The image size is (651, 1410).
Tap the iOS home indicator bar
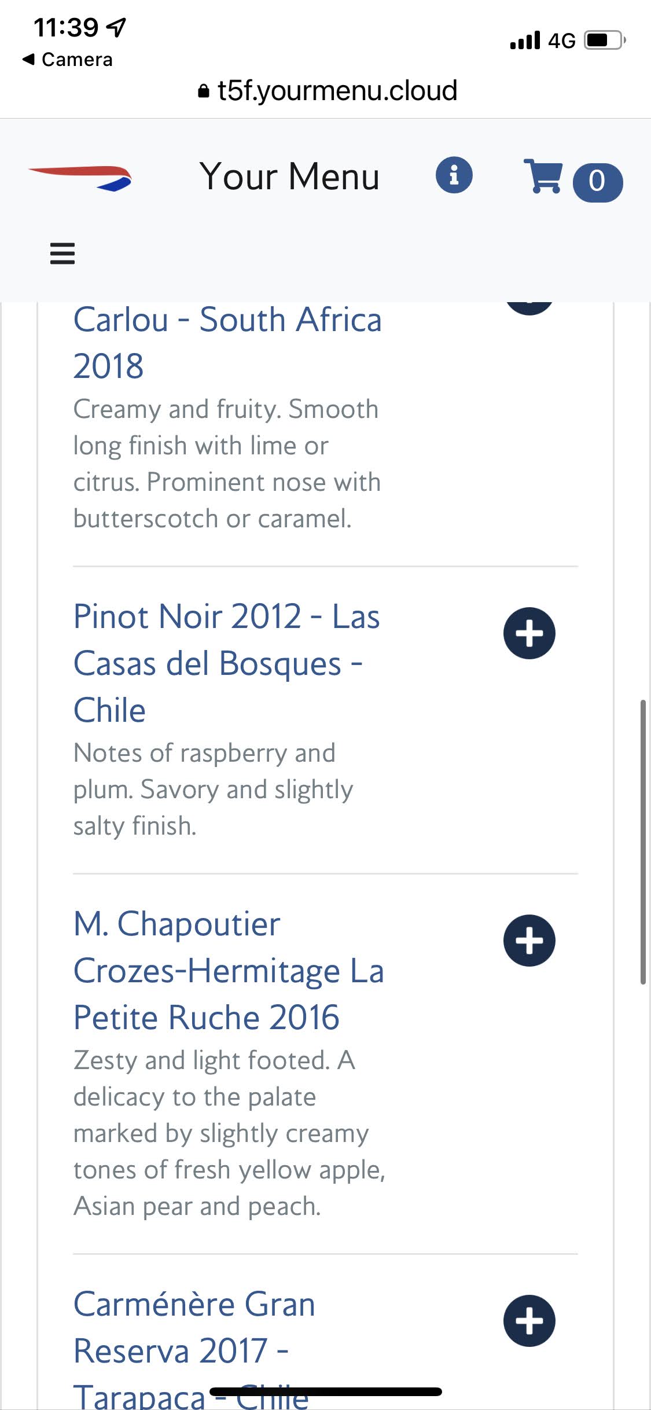tap(326, 1392)
